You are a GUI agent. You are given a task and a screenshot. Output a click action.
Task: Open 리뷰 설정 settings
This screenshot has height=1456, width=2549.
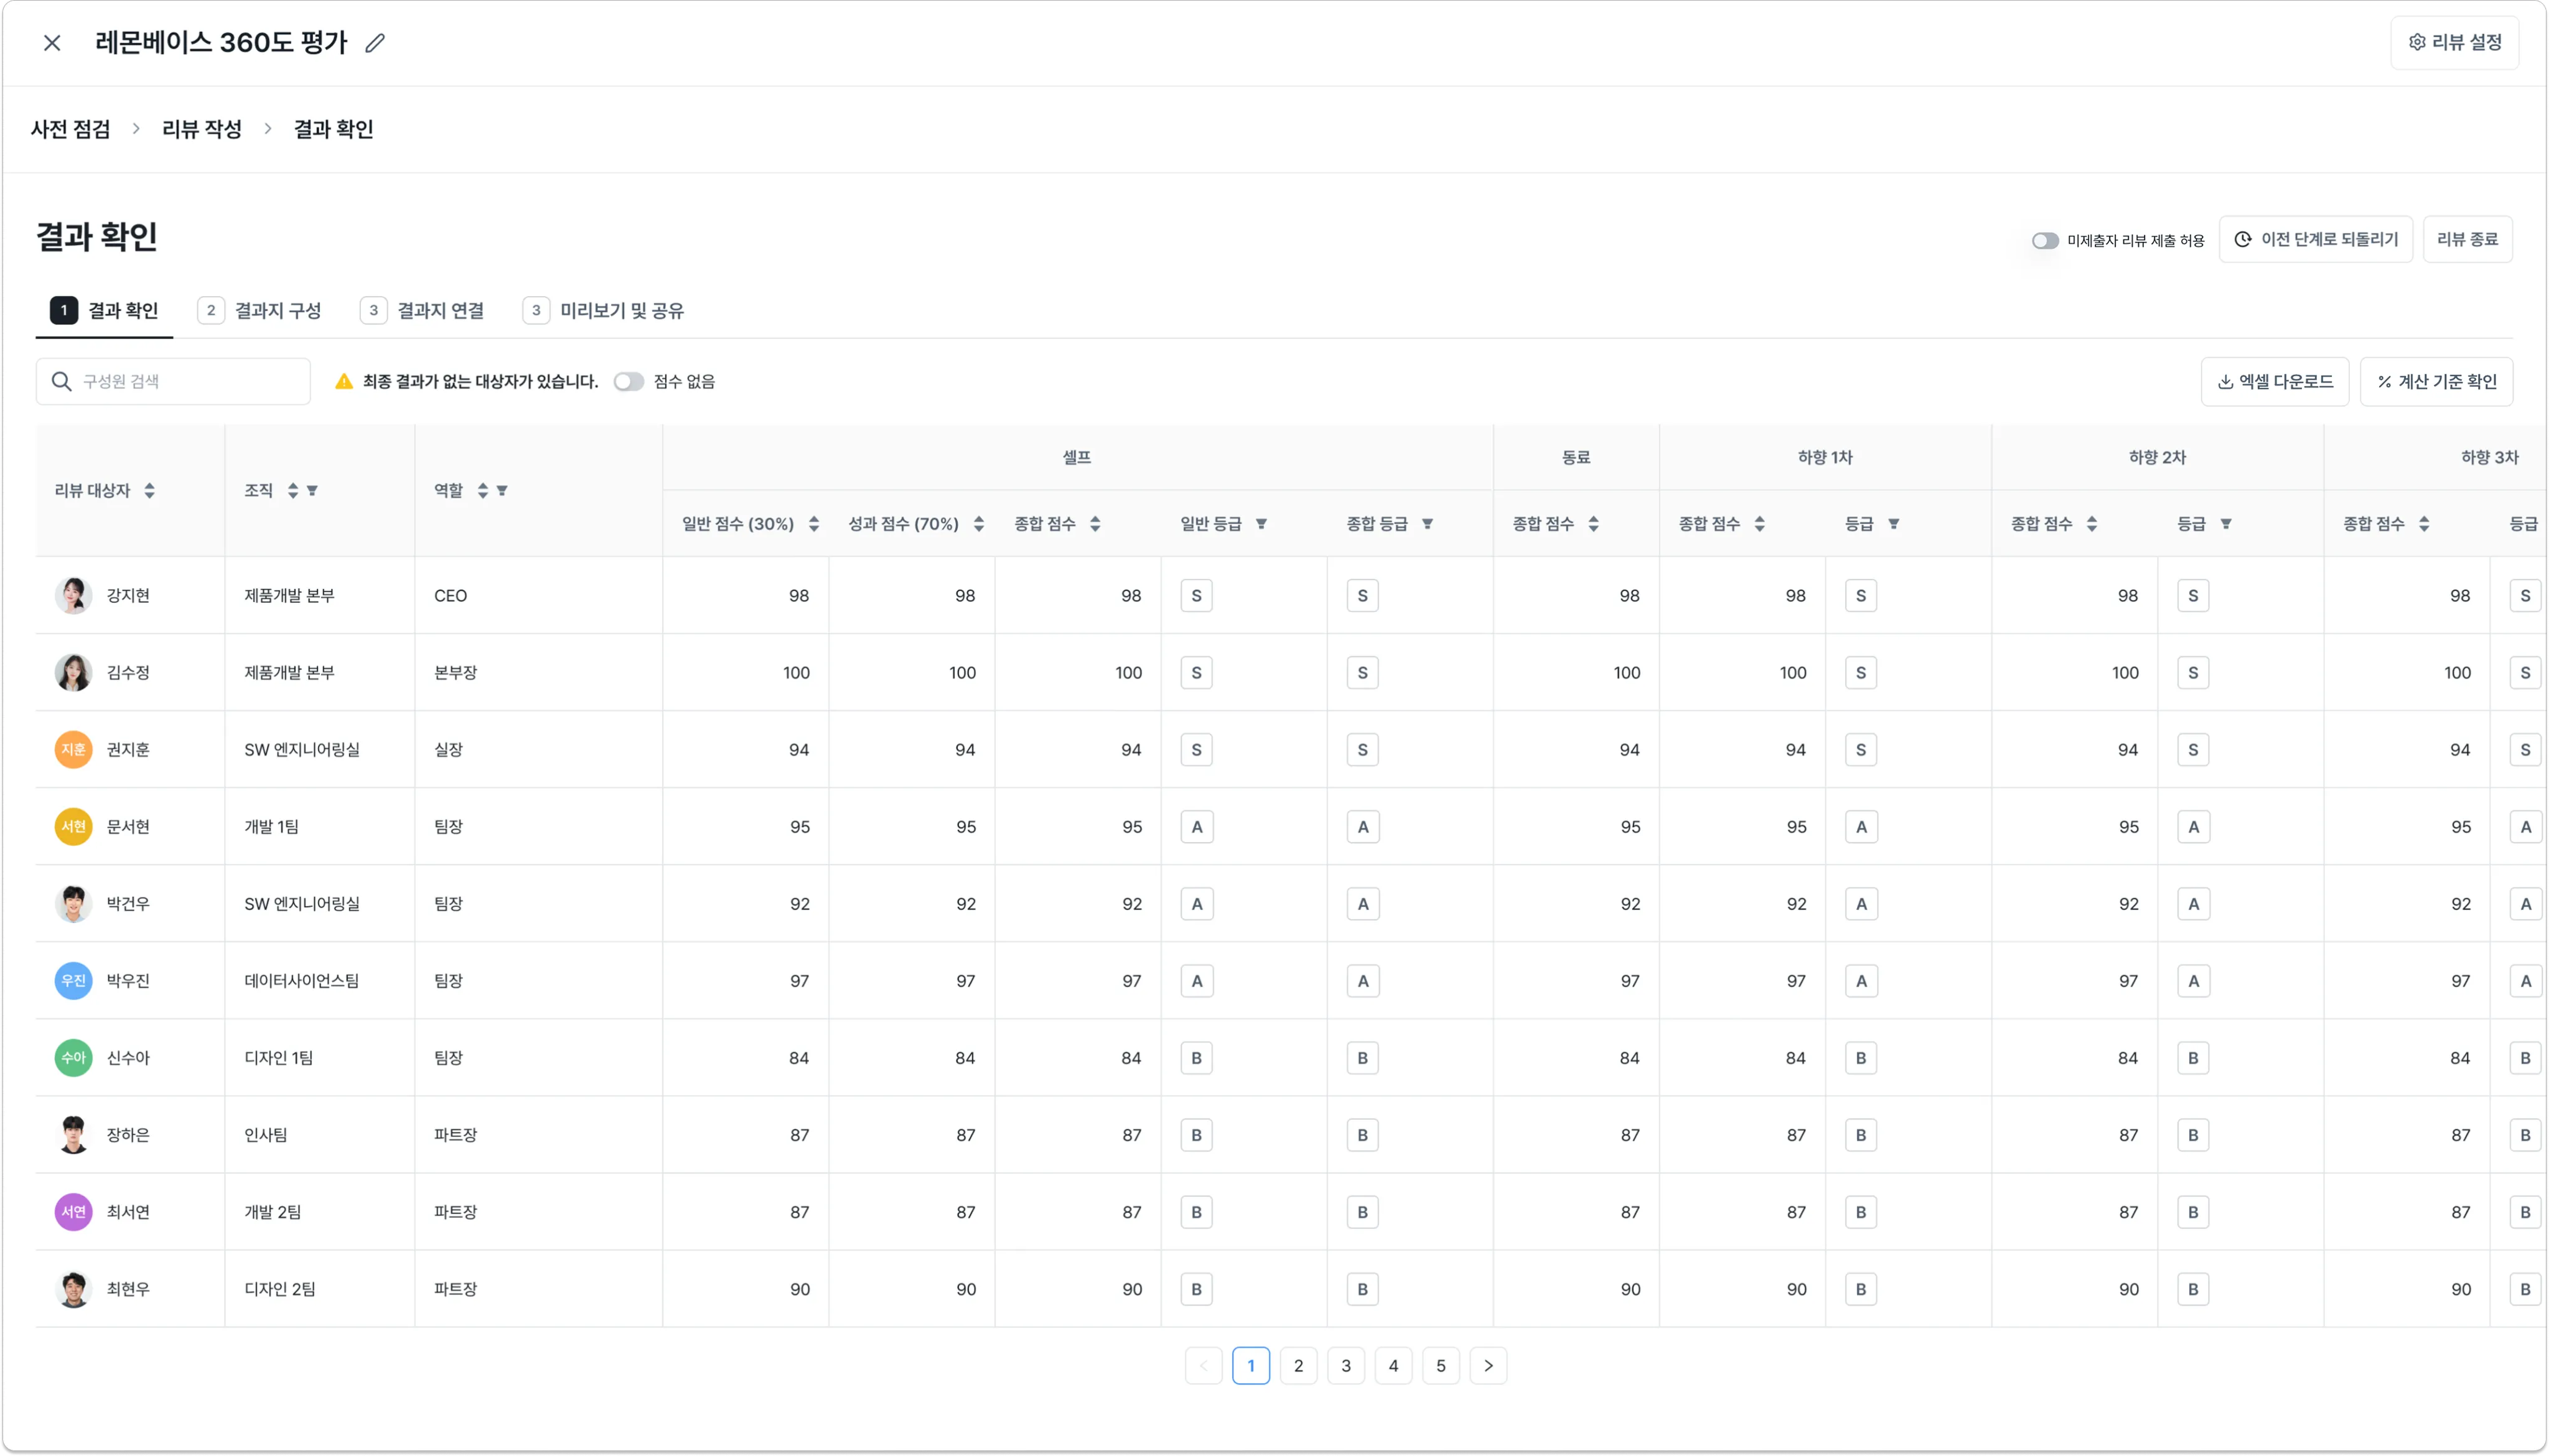(x=2454, y=42)
